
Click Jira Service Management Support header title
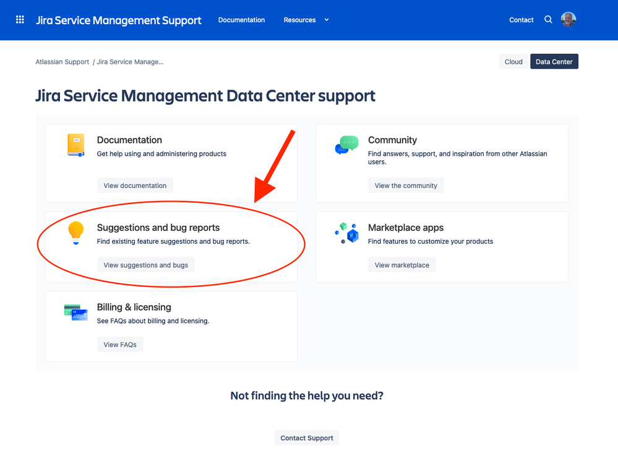click(119, 20)
